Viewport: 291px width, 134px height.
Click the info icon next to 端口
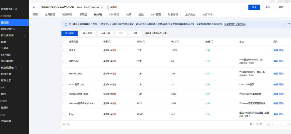coord(178,42)
